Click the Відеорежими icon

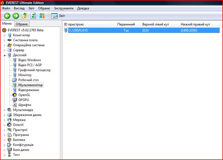[15, 90]
